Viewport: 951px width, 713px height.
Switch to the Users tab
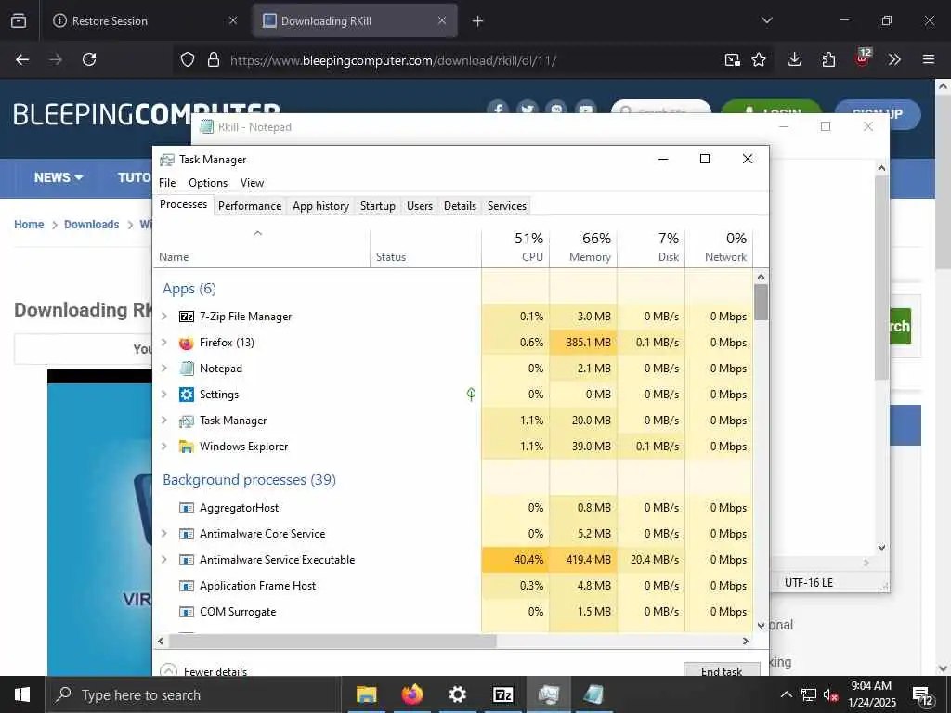(x=420, y=206)
